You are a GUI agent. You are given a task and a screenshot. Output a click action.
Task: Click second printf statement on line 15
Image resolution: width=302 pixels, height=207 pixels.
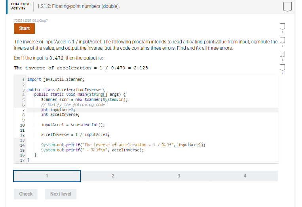[x=93, y=150]
